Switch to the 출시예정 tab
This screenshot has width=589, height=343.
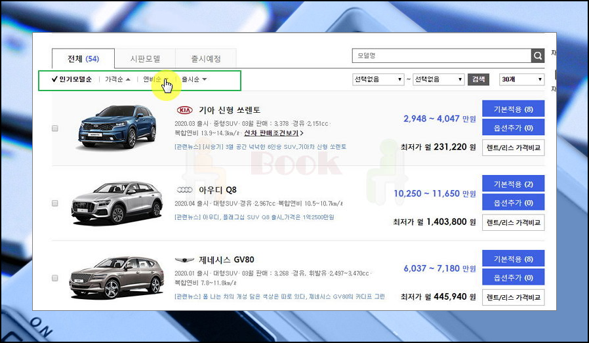point(206,58)
